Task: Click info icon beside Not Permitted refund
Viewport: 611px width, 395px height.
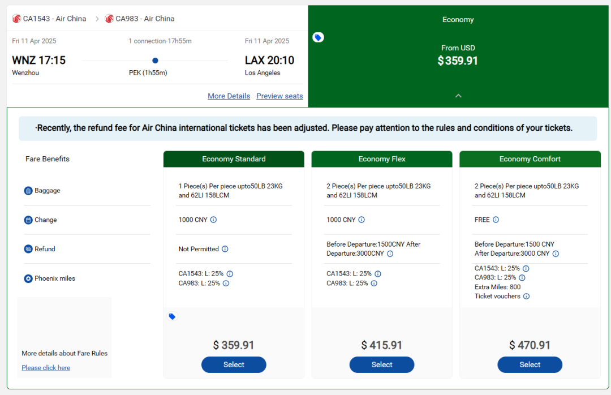Action: click(x=225, y=249)
